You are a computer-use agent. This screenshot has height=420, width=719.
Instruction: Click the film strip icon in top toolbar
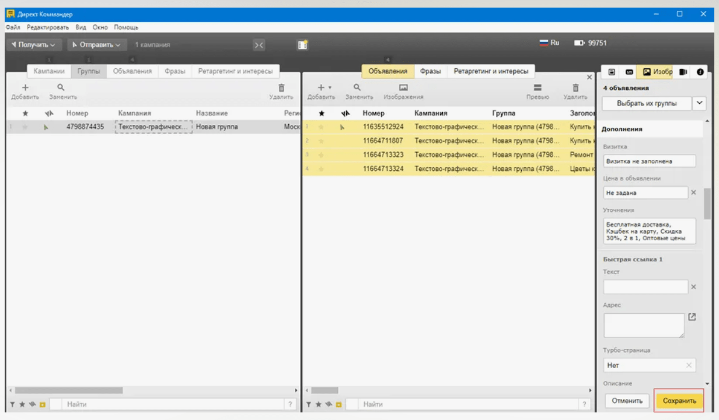(302, 45)
